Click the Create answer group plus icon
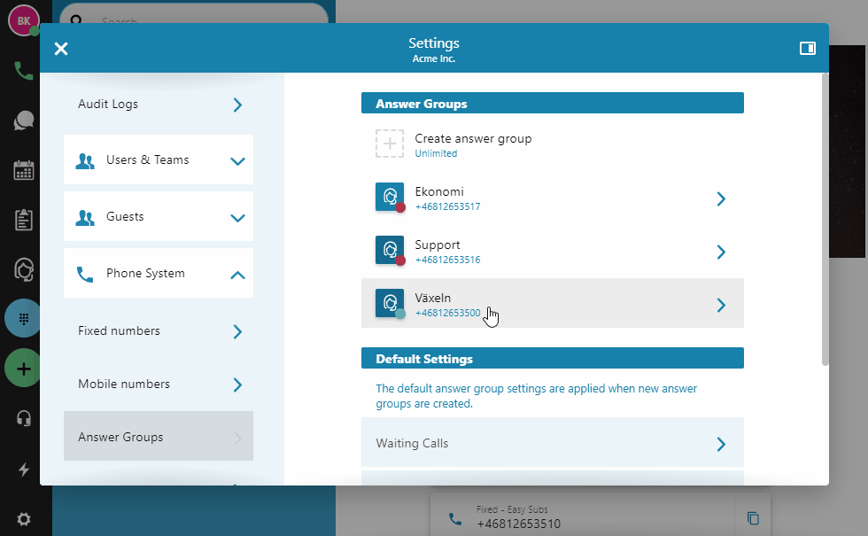The width and height of the screenshot is (868, 536). click(x=390, y=144)
